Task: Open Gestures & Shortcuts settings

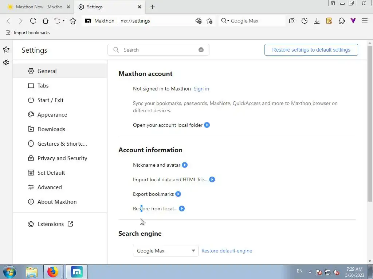Action: [x=60, y=143]
